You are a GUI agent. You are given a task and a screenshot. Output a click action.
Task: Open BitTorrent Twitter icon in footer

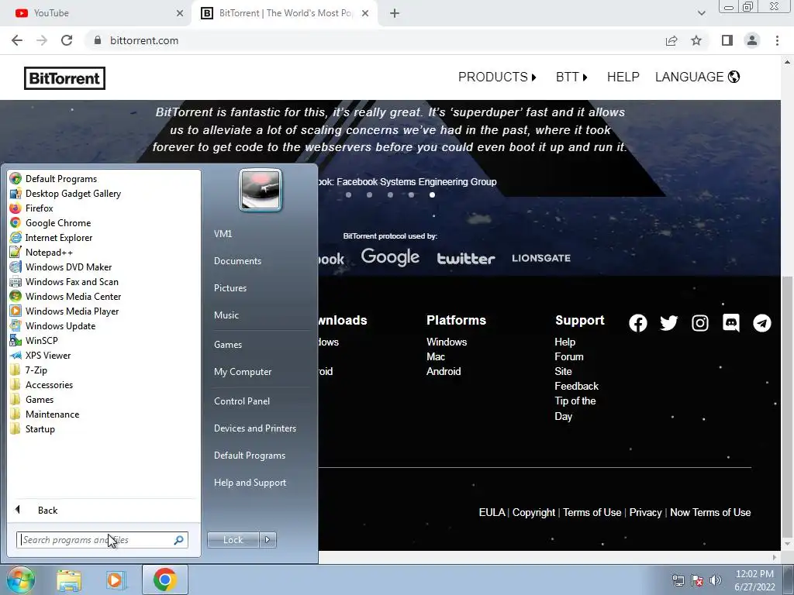click(x=669, y=323)
